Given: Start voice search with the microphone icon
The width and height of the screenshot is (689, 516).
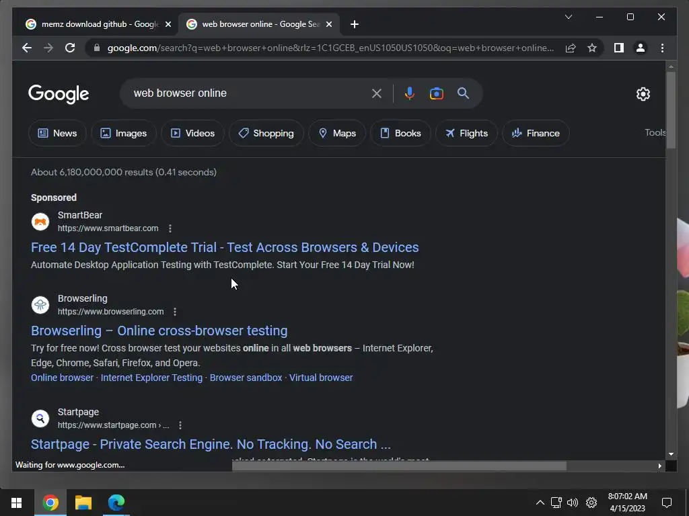Looking at the screenshot, I should [x=410, y=93].
